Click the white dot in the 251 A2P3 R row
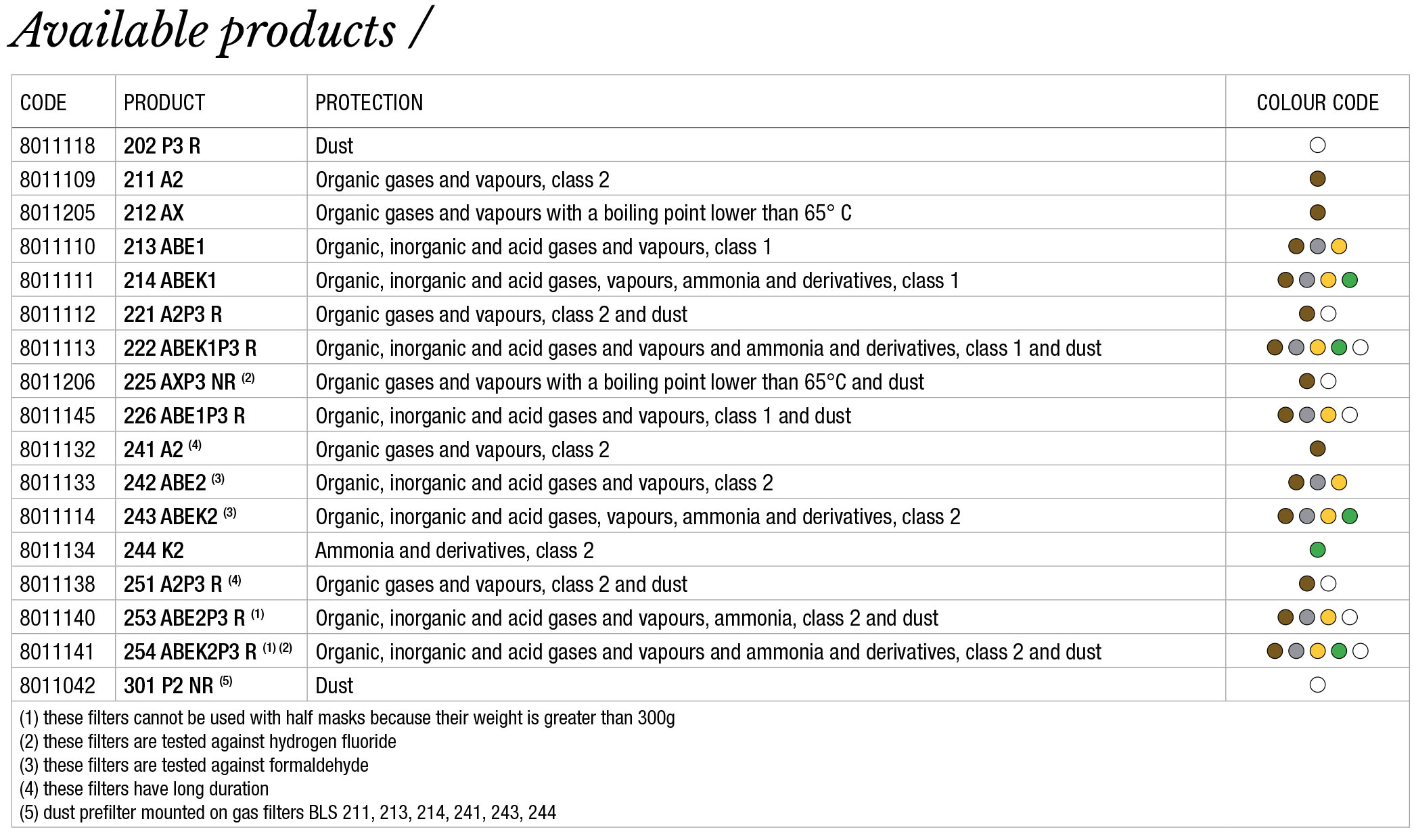The image size is (1414, 836). (1328, 584)
